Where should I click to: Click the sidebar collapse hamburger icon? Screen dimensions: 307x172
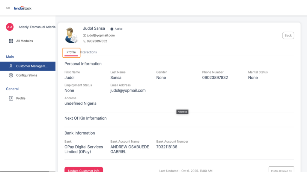click(8, 8)
